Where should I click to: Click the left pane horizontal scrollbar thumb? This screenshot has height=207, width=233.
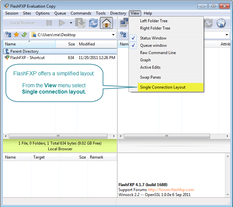click(x=58, y=136)
